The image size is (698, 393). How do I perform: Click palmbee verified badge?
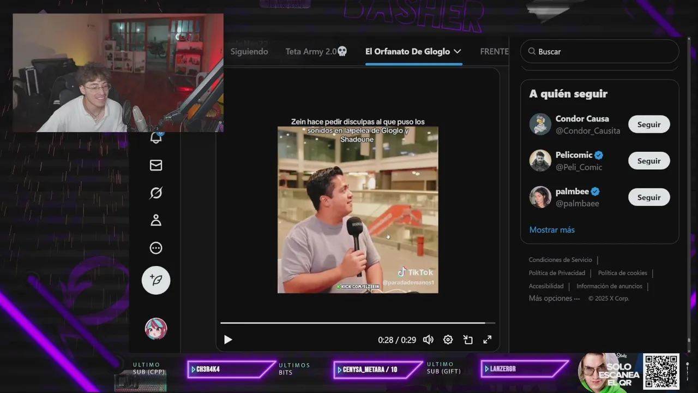[595, 192]
